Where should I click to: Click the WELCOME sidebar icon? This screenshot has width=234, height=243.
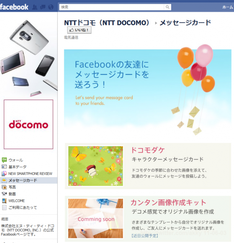(x=4, y=201)
